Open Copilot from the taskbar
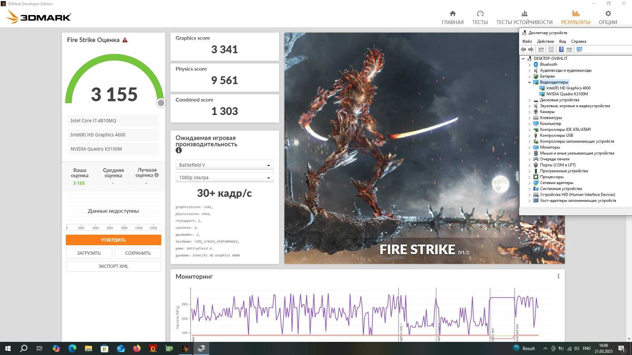632x355 pixels. tap(56, 348)
